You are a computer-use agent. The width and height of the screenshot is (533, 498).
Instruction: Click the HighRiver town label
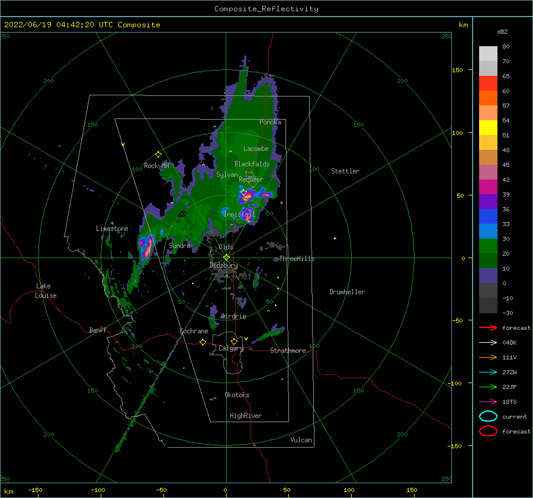(x=246, y=416)
